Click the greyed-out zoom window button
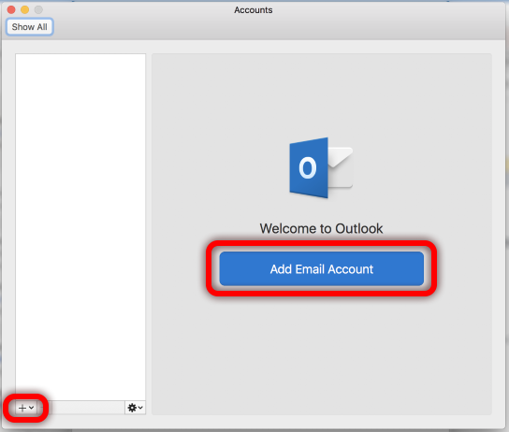 (38, 9)
